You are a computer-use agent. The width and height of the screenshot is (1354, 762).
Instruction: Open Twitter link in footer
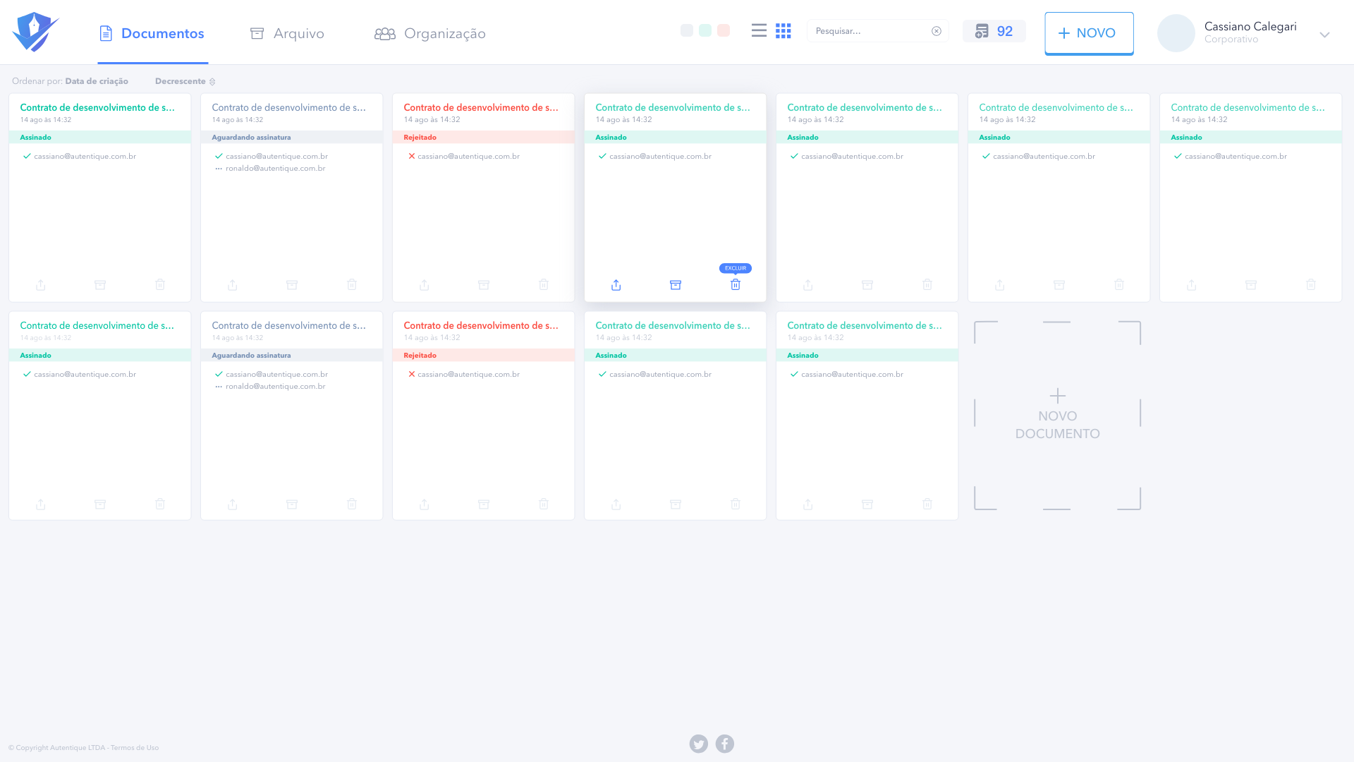point(698,744)
